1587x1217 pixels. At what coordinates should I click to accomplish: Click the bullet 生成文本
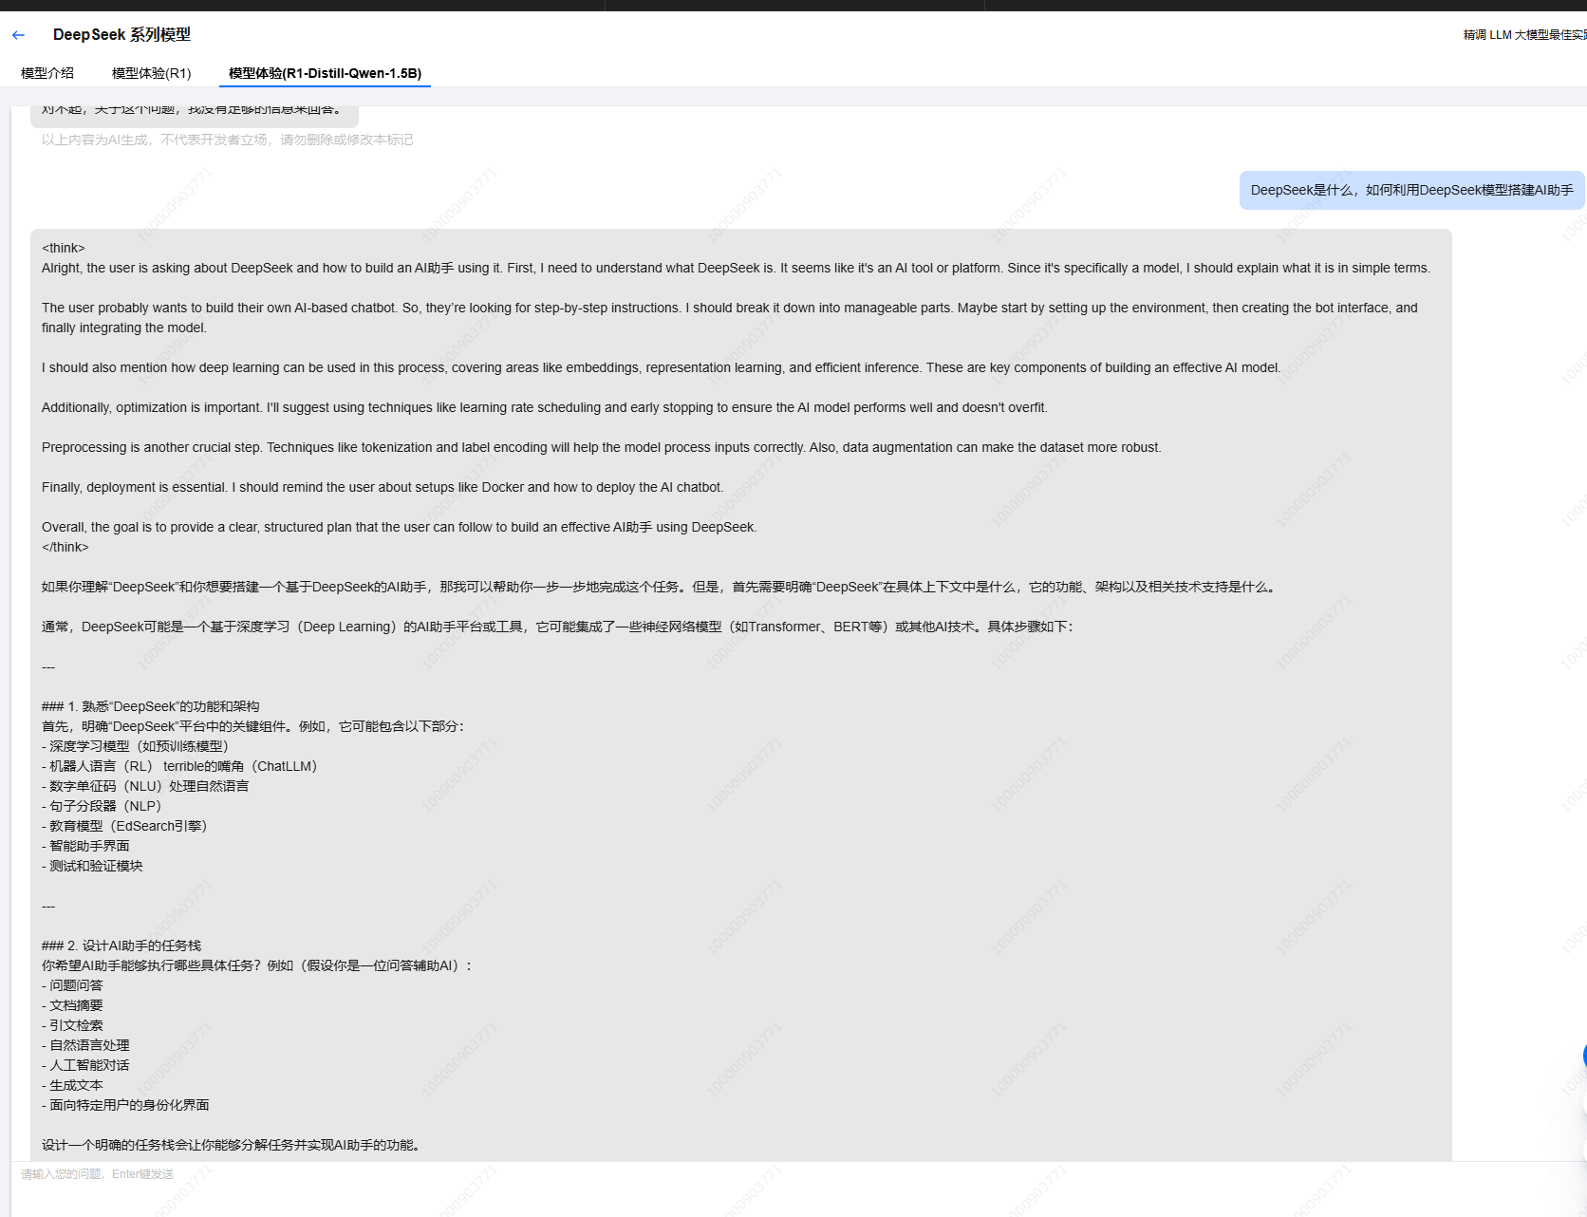click(72, 1085)
